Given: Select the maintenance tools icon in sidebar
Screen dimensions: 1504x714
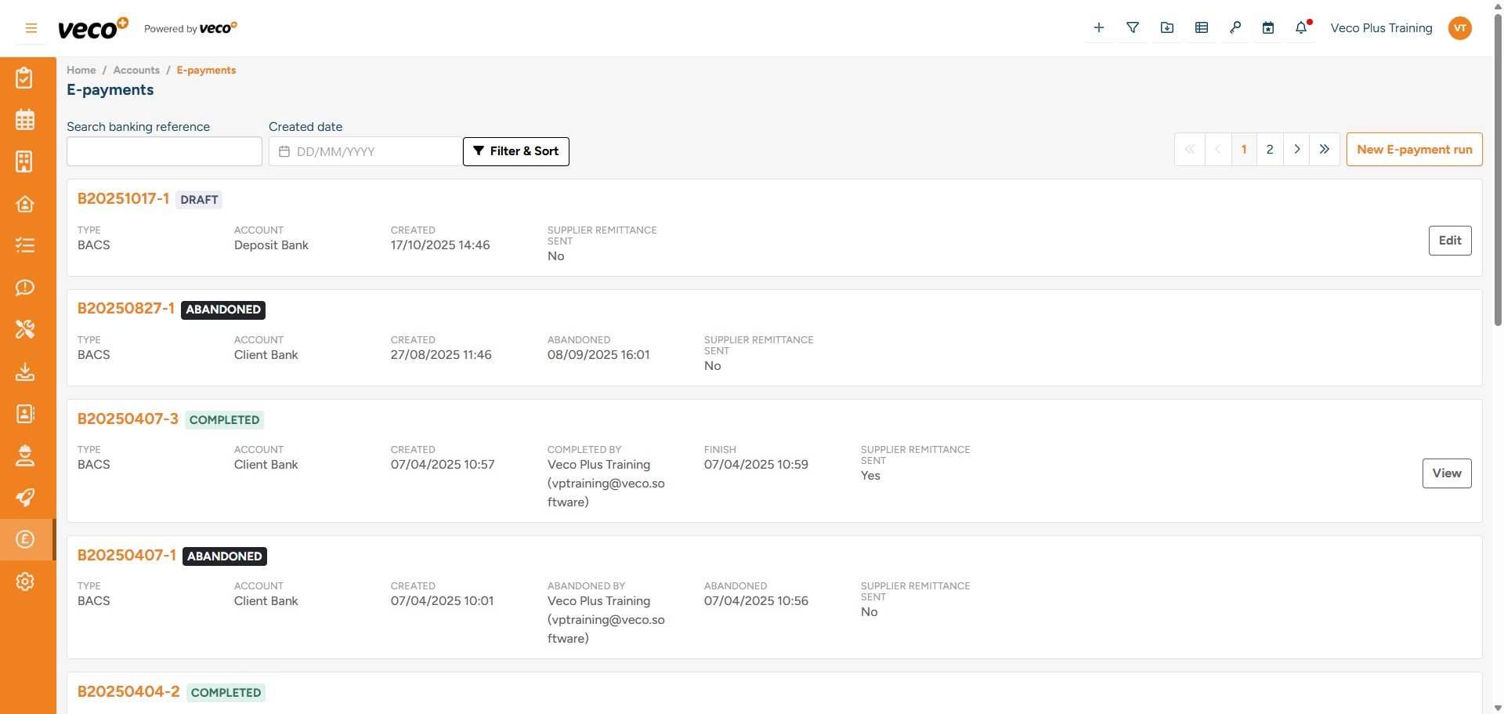Looking at the screenshot, I should [x=25, y=329].
